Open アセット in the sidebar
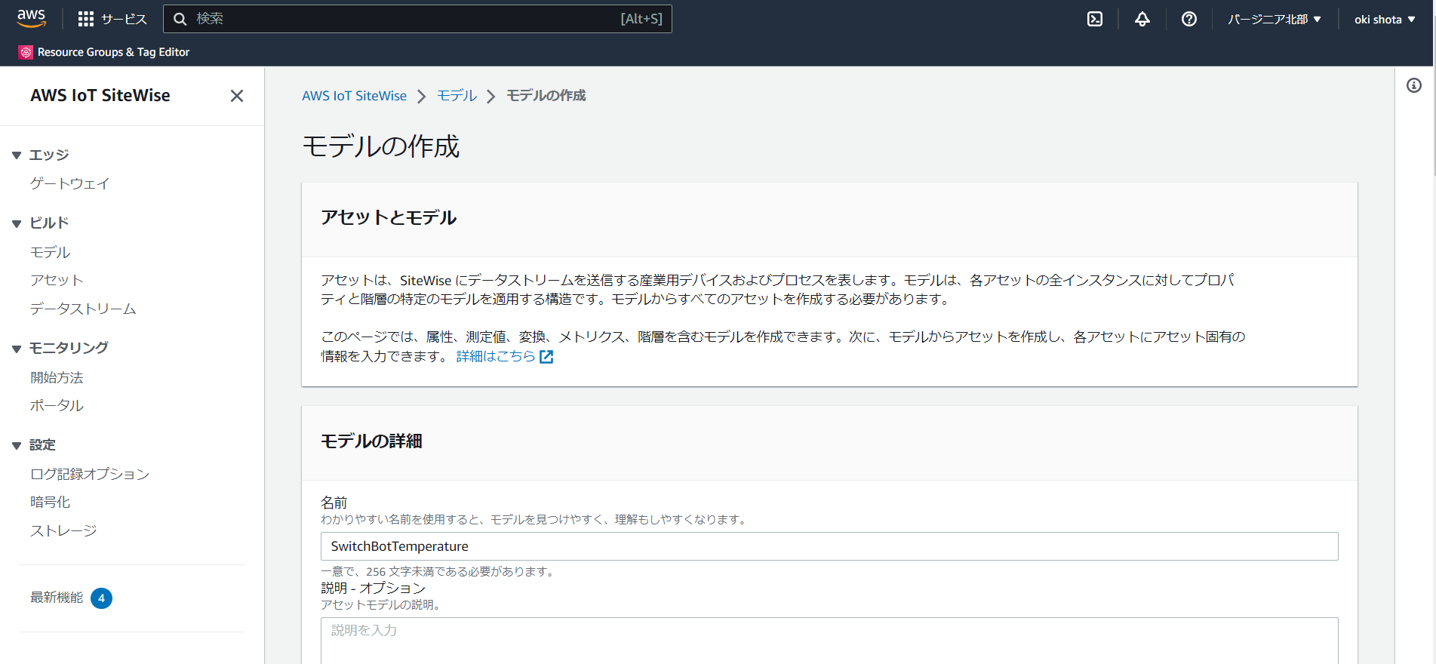1436x664 pixels. click(57, 280)
